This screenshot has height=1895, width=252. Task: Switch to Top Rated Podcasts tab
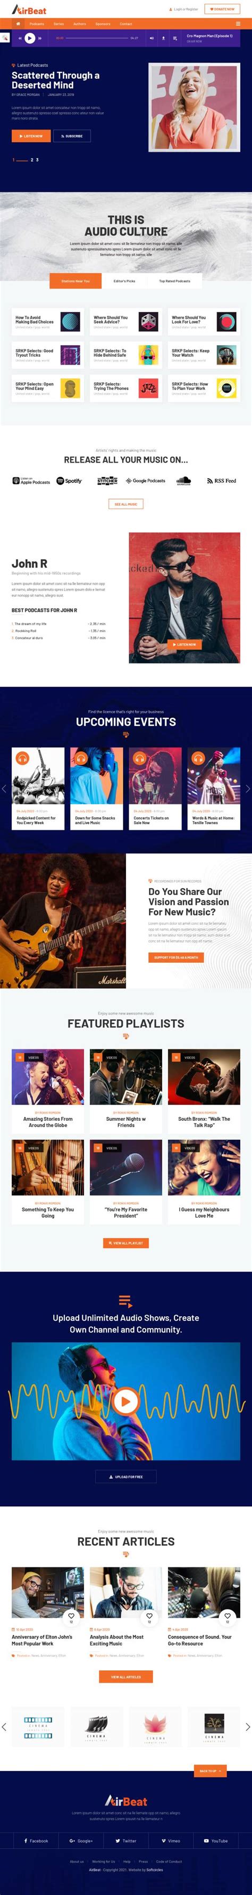coord(174,281)
